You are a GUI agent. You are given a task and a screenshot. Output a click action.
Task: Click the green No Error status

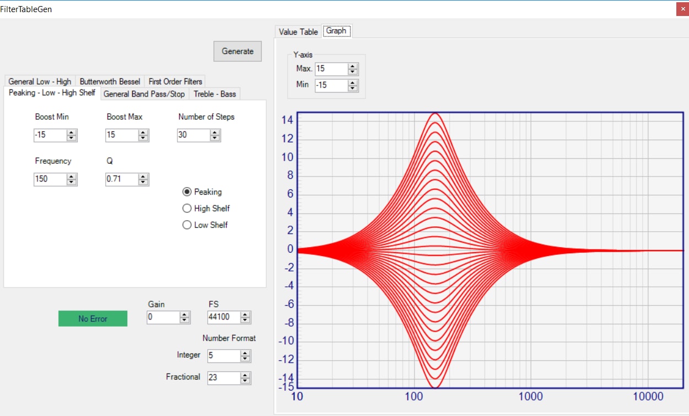[93, 318]
